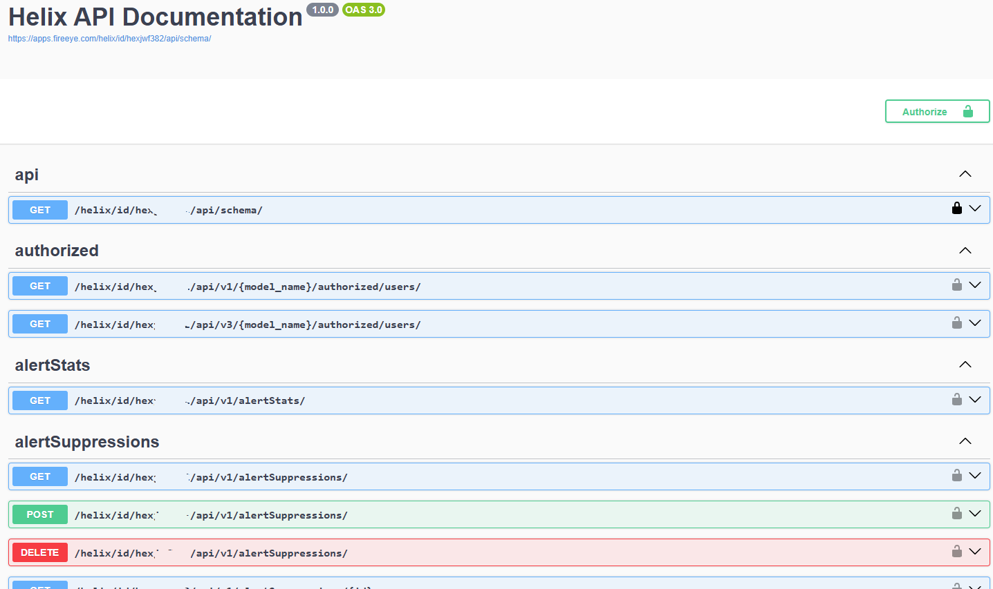
Task: Click the "alertStats" section title
Action: pos(53,365)
